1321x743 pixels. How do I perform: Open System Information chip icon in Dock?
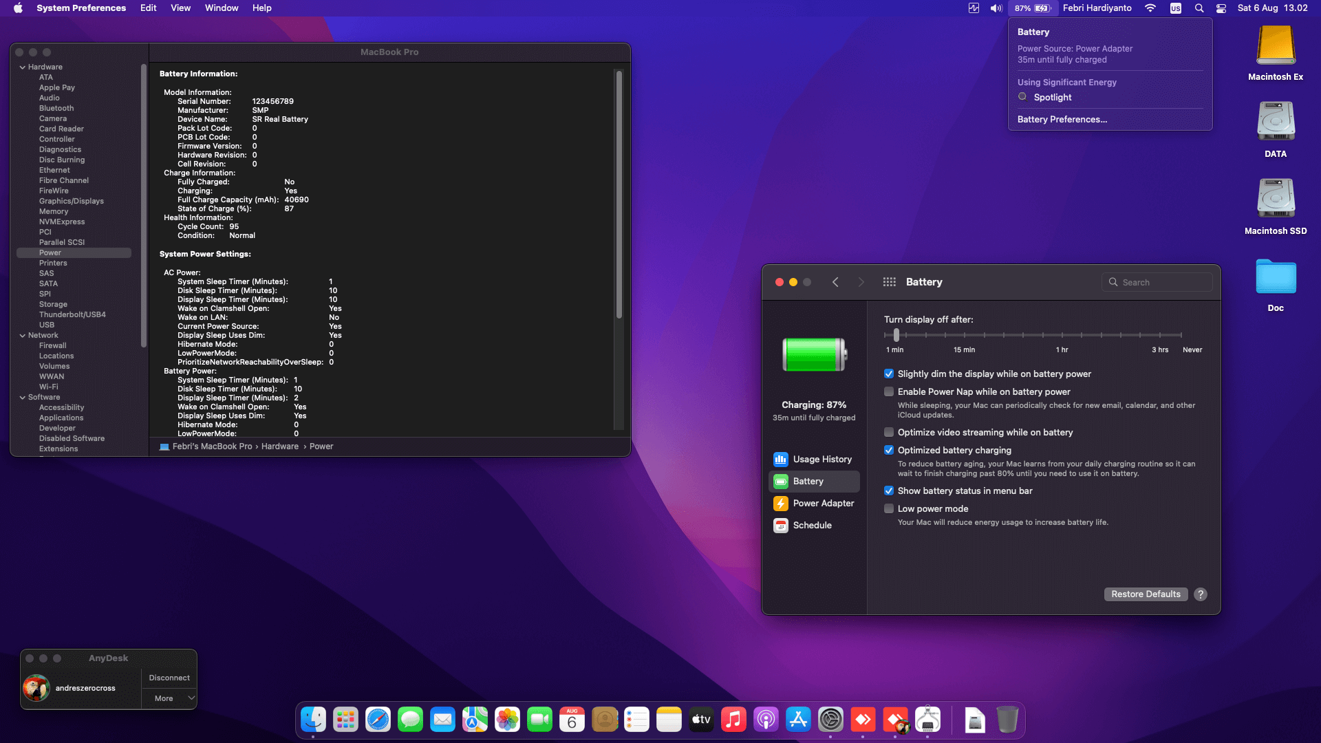point(928,720)
